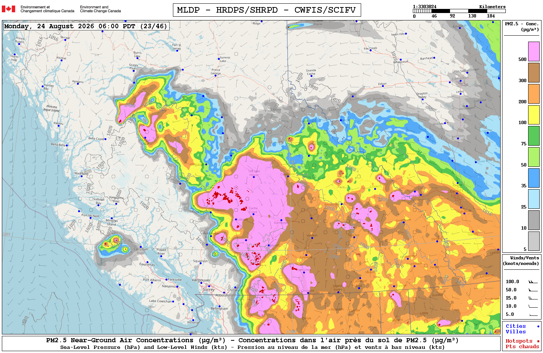Click the 'Bella Bella' map label

click(x=58, y=145)
